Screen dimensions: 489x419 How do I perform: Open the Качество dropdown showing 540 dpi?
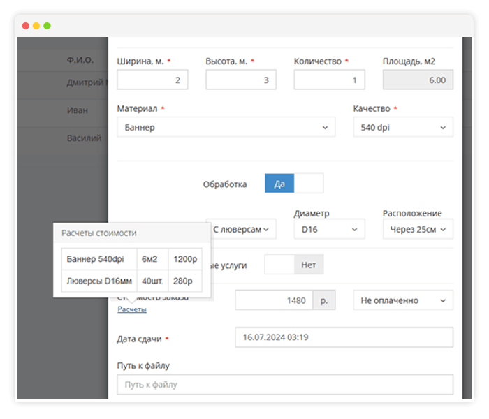tap(403, 127)
